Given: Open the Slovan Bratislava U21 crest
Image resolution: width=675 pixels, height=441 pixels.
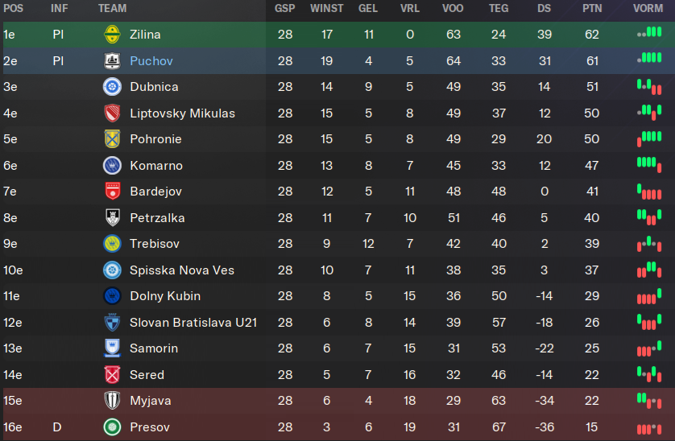Looking at the screenshot, I should [x=112, y=322].
